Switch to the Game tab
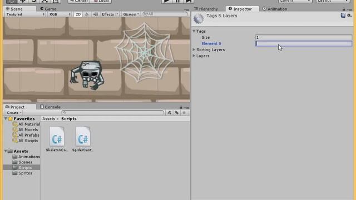Screen dimensions: 356x200 click(48, 9)
